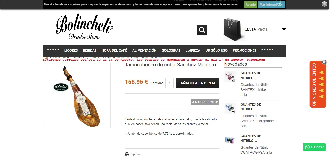Click the search magnifier icon button
This screenshot has width=332, height=156.
coord(202,30)
